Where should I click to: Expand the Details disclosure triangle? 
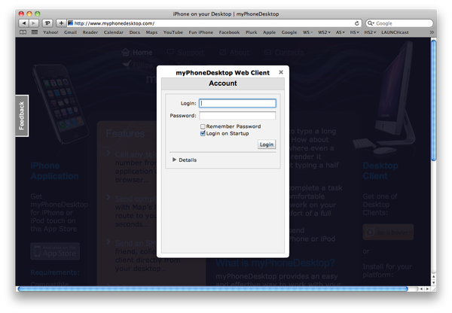coord(174,160)
